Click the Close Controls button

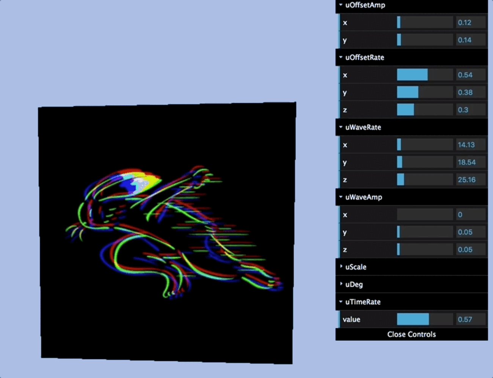click(411, 334)
